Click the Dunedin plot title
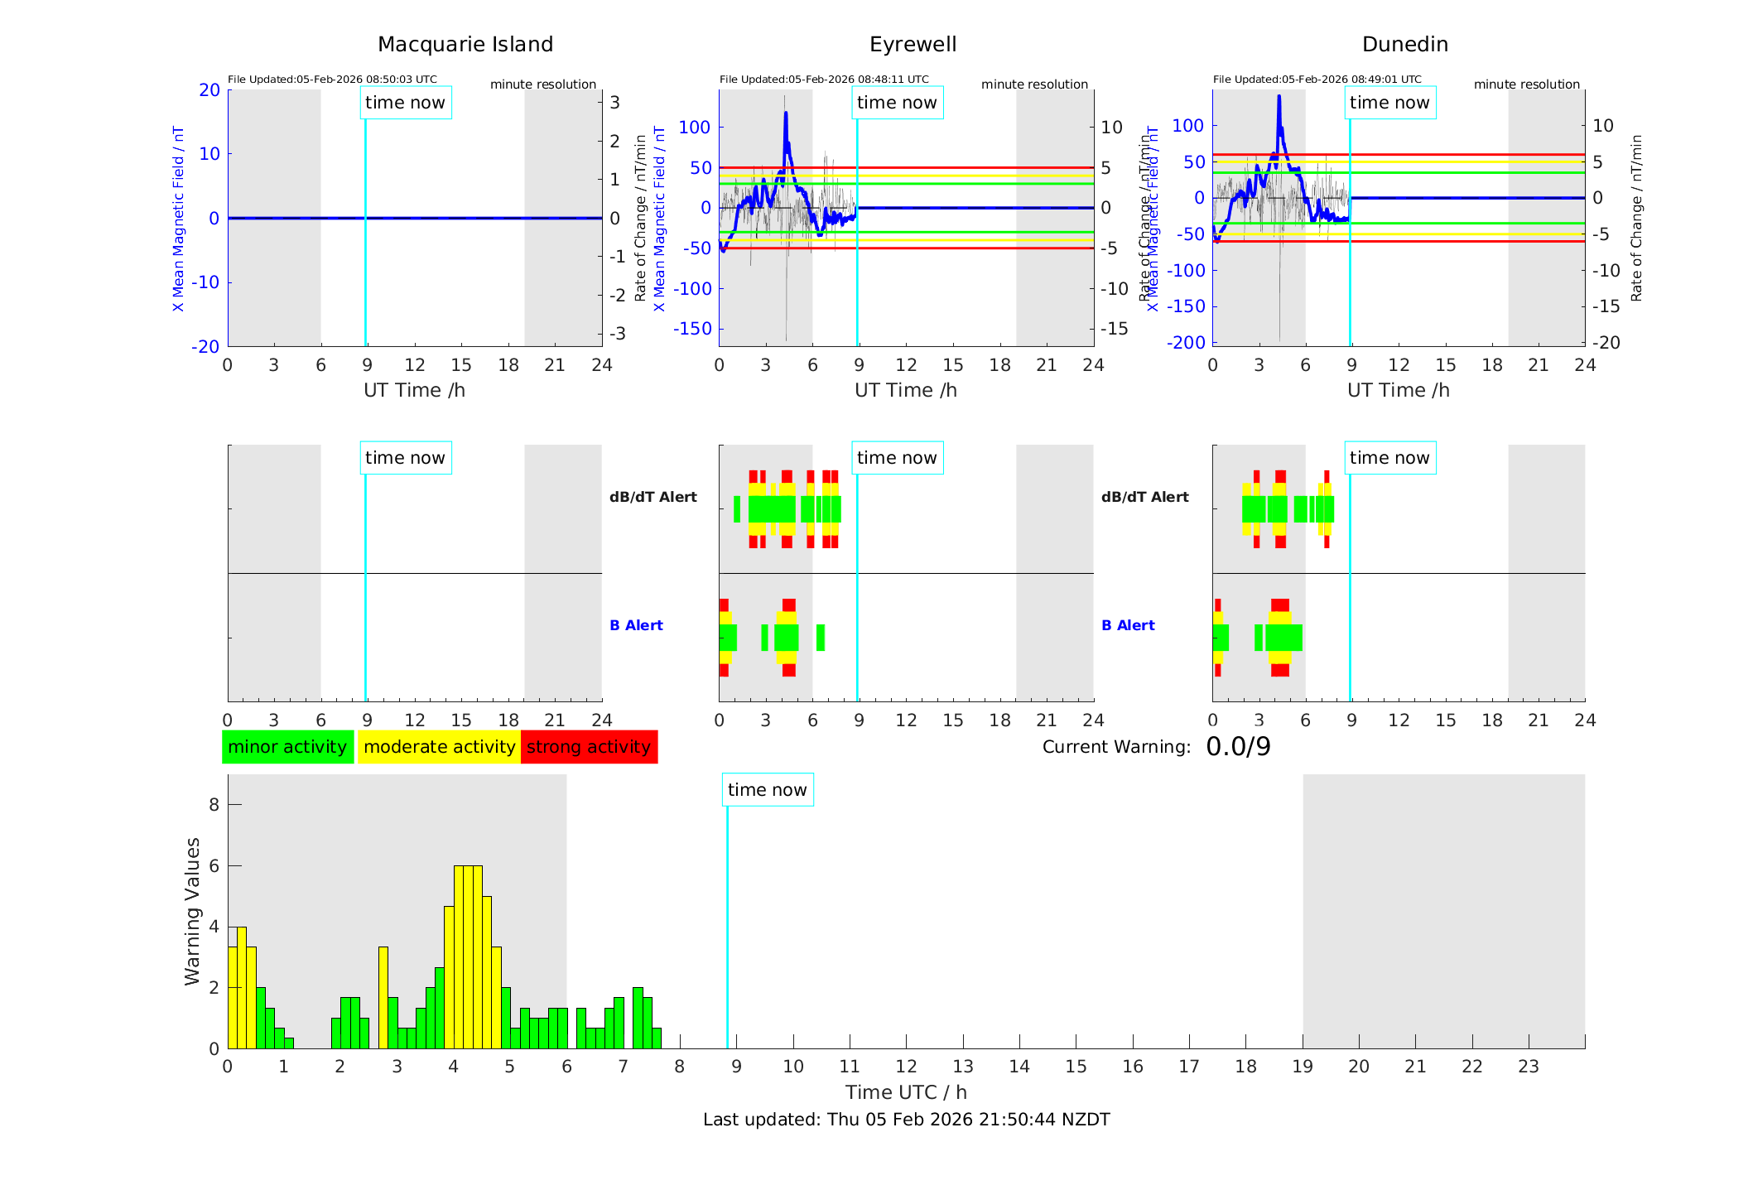The image size is (1753, 1190). tap(1404, 45)
